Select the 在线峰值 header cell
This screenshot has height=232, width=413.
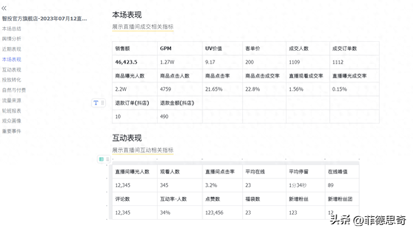pyautogui.click(x=342, y=171)
